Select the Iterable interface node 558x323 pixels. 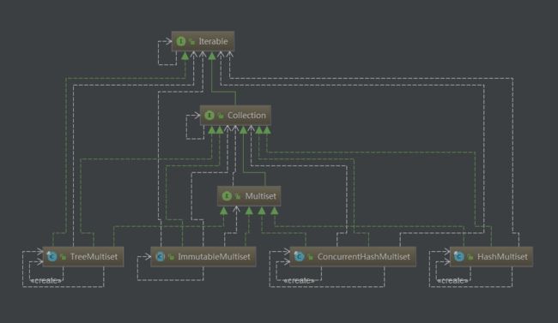(203, 41)
